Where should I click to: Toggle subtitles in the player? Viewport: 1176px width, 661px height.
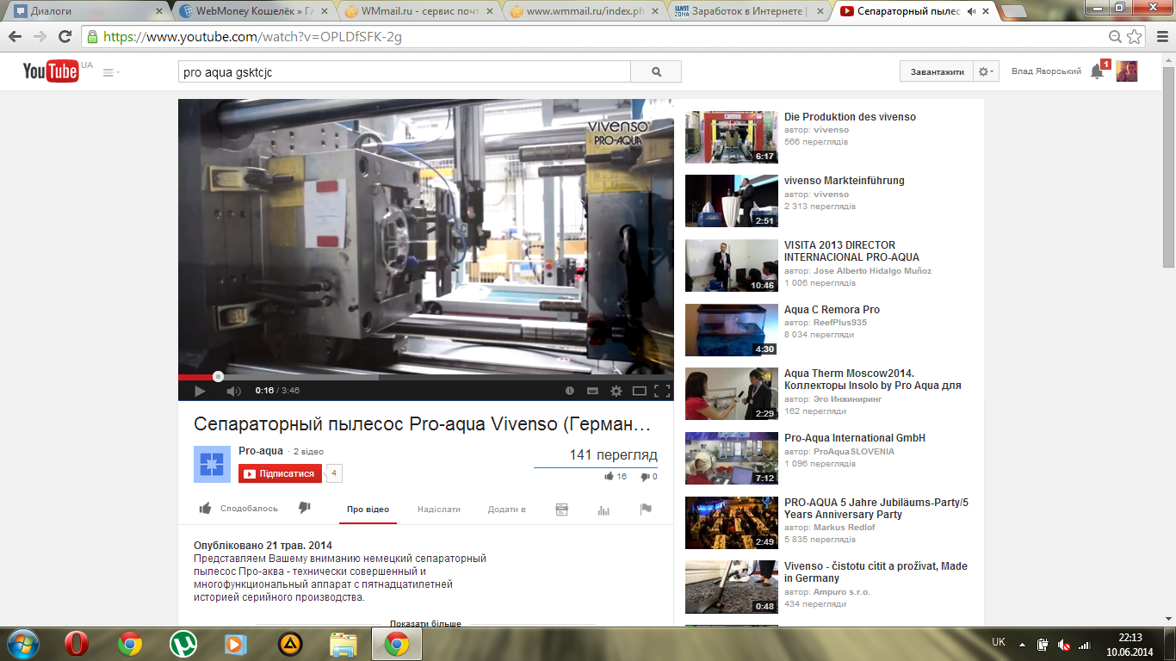(592, 391)
